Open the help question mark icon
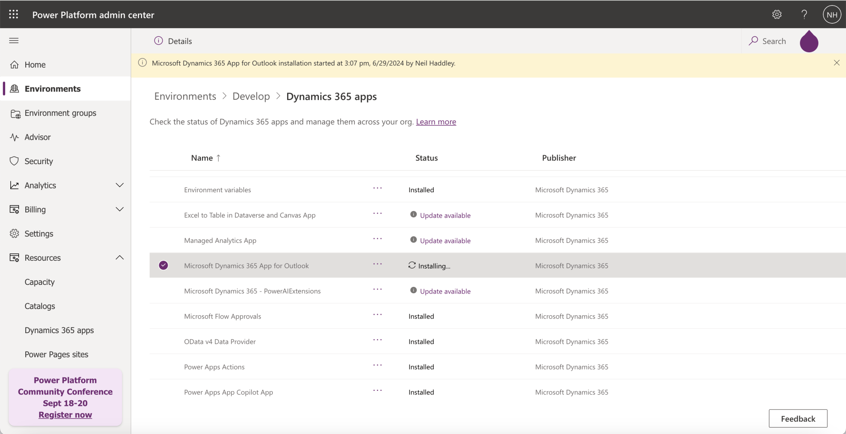The width and height of the screenshot is (846, 434). (x=804, y=15)
